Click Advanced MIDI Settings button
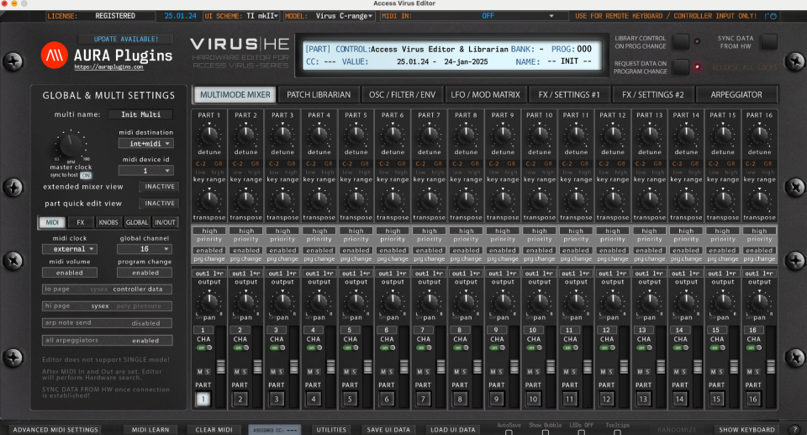Screen dimensions: 807x435 [55, 429]
